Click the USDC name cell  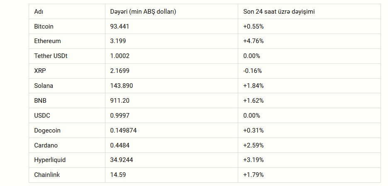tap(42, 116)
